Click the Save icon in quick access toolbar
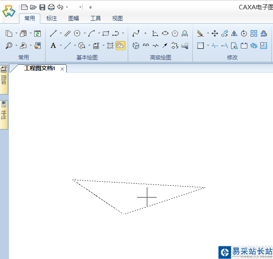273x259 pixels. tap(42, 7)
